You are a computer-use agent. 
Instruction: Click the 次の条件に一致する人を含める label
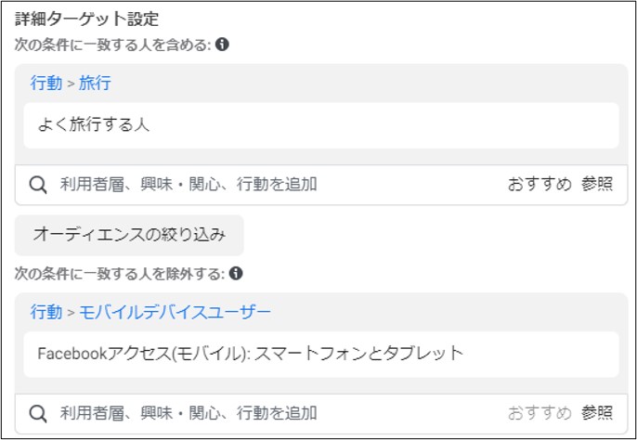click(x=113, y=45)
